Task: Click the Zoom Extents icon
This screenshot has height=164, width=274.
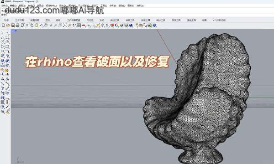Action: (65, 26)
